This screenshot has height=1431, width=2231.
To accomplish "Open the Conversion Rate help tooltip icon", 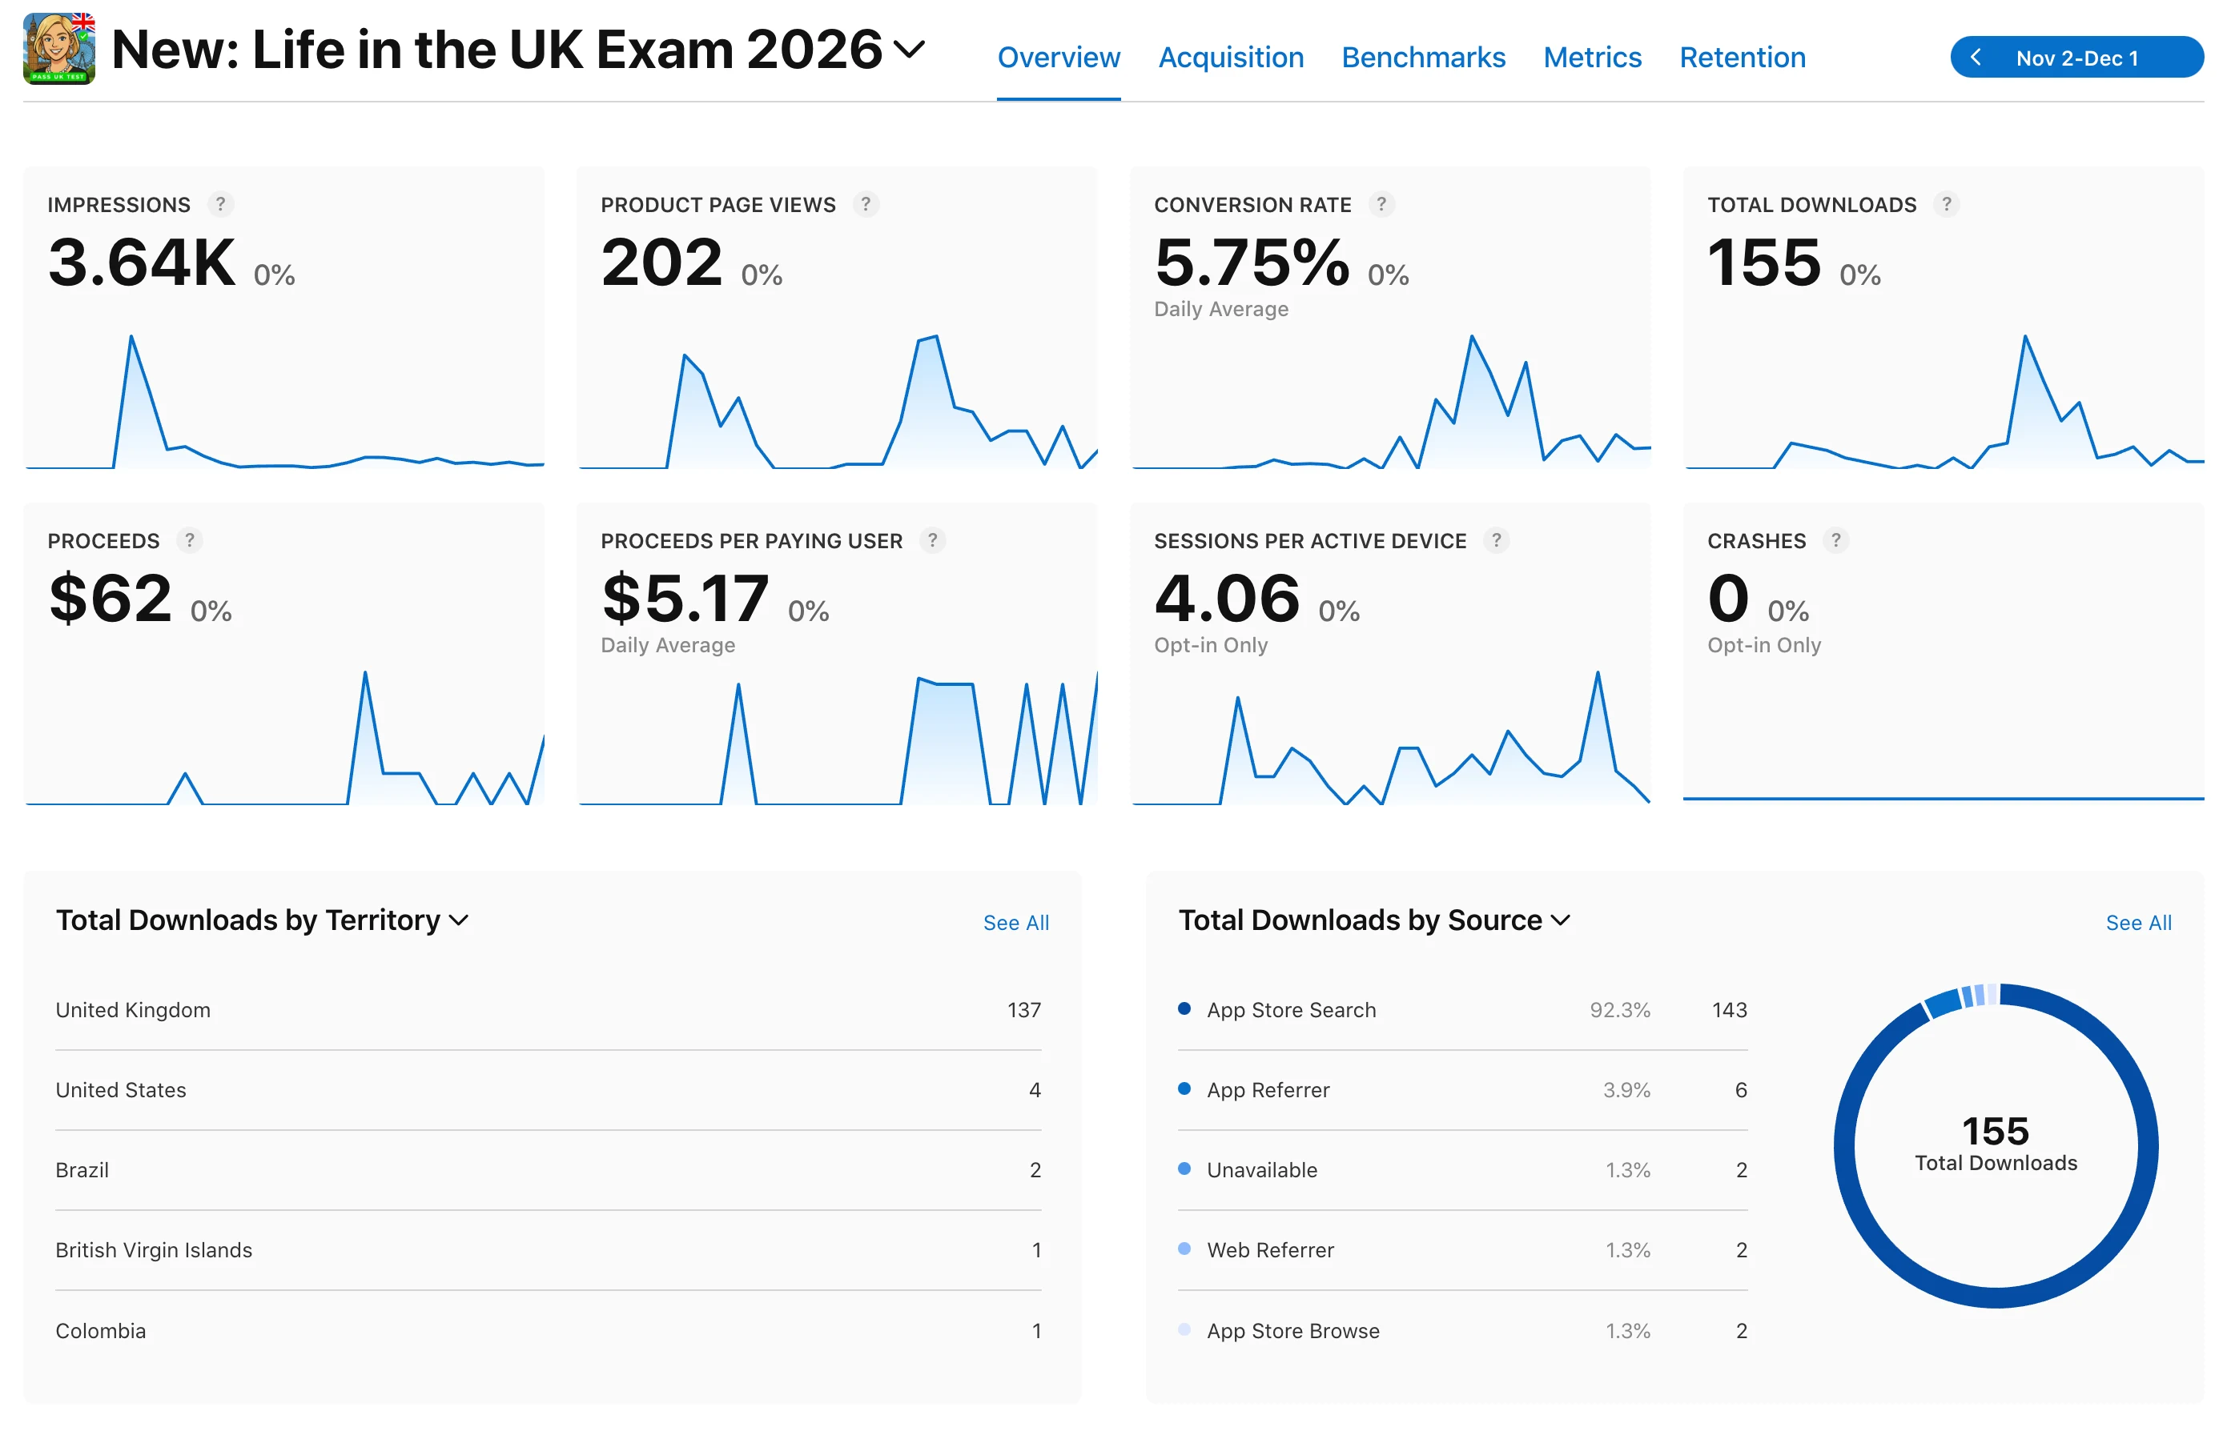I will click(x=1381, y=203).
